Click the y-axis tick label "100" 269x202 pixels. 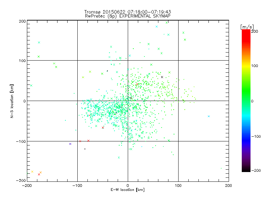(22, 61)
